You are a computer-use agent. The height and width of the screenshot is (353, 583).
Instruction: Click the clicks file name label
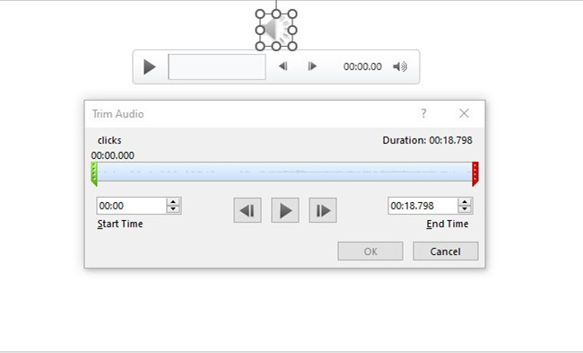point(109,140)
